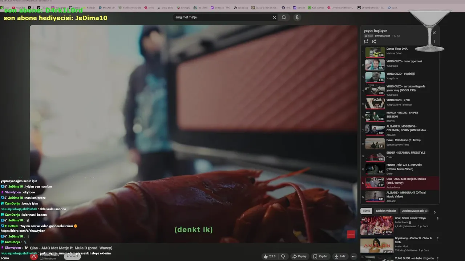Open options menu for 'riria | Boiler Room: Tokyo'
The height and width of the screenshot is (261, 465).
(438, 219)
